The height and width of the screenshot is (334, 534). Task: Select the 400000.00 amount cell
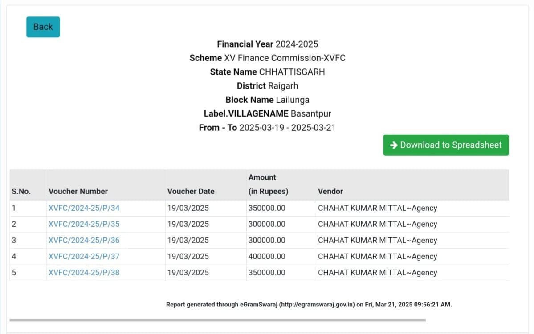coord(267,256)
